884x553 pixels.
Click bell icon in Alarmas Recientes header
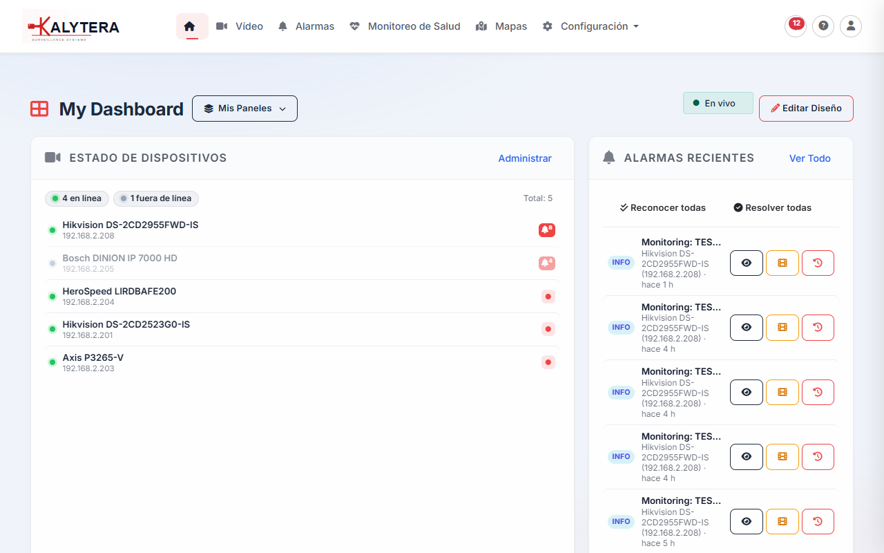pos(608,158)
